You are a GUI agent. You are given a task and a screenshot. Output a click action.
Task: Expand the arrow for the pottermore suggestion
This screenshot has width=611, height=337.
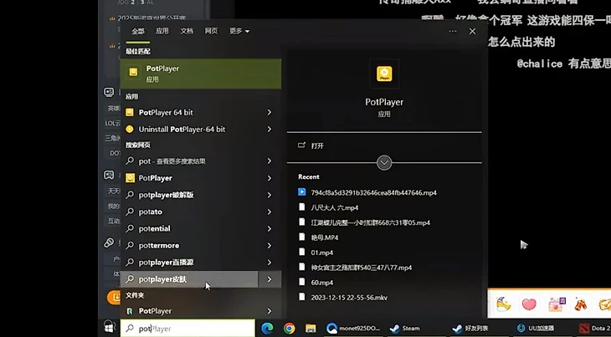tap(270, 246)
